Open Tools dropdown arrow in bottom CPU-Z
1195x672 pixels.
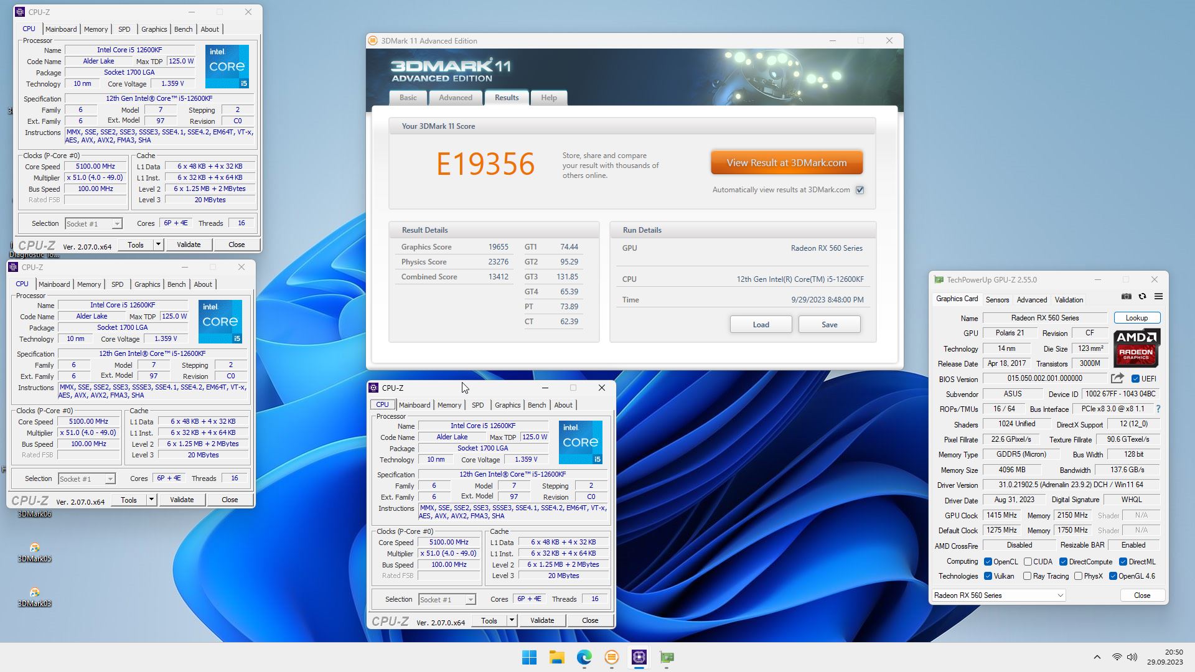512,620
